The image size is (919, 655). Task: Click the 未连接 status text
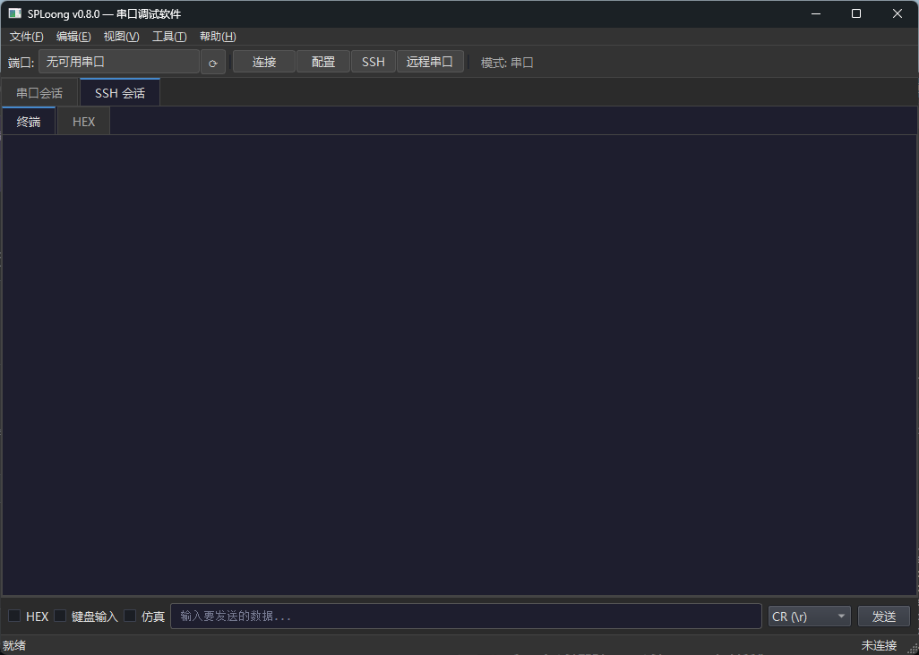(x=879, y=646)
